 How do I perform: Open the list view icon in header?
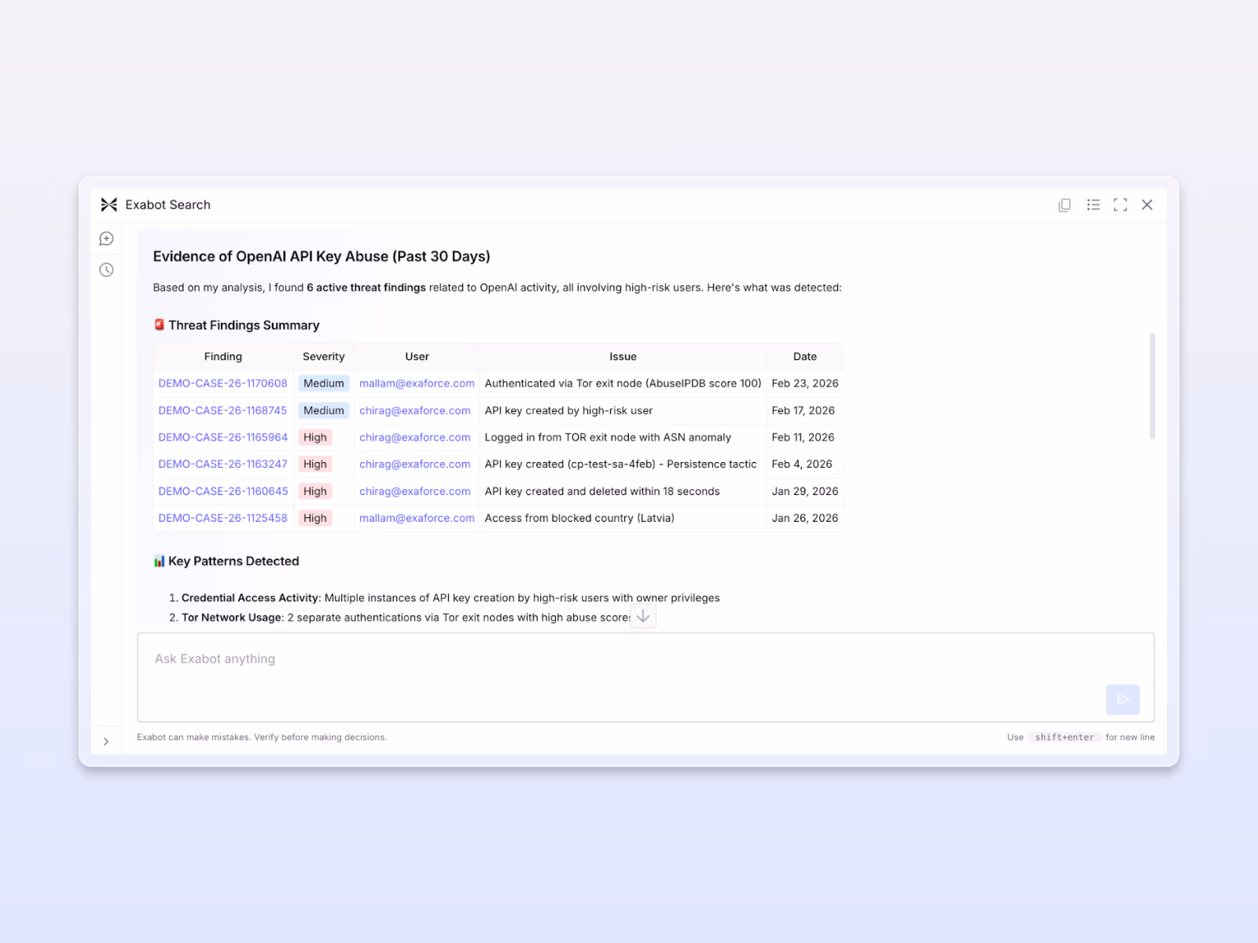click(1093, 205)
